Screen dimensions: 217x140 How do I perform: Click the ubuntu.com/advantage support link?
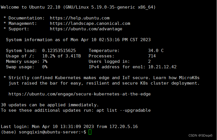86,29
